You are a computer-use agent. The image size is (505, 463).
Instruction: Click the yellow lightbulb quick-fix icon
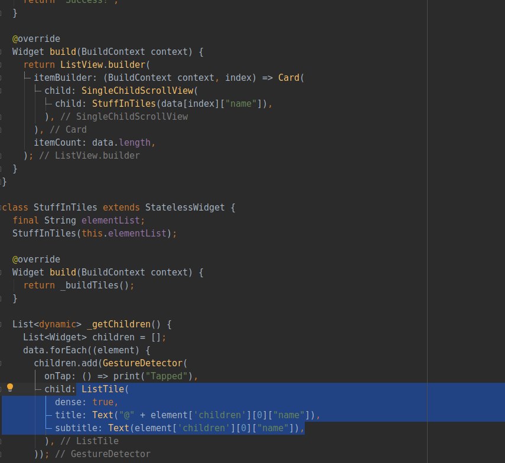click(x=10, y=388)
